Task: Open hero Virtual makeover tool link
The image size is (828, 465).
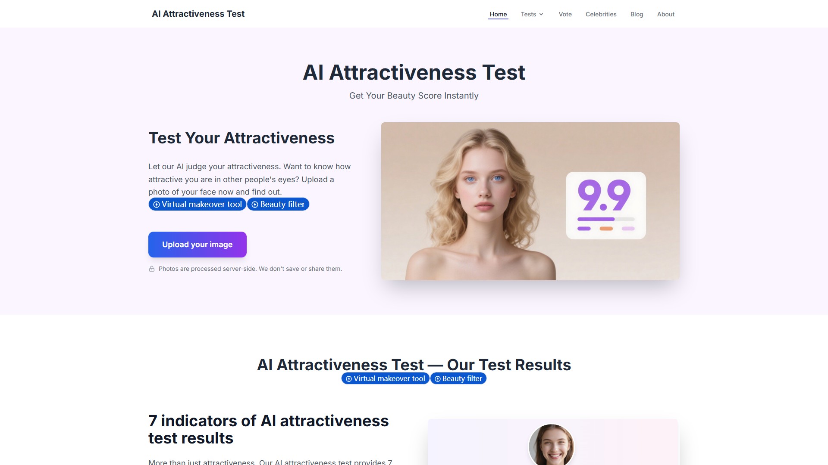Action: 198,205
